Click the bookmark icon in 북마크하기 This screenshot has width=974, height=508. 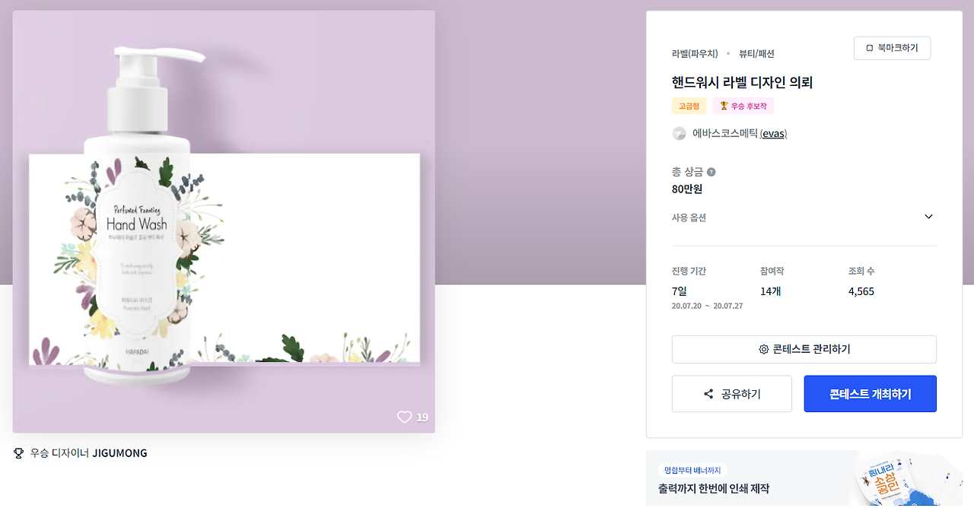[869, 49]
